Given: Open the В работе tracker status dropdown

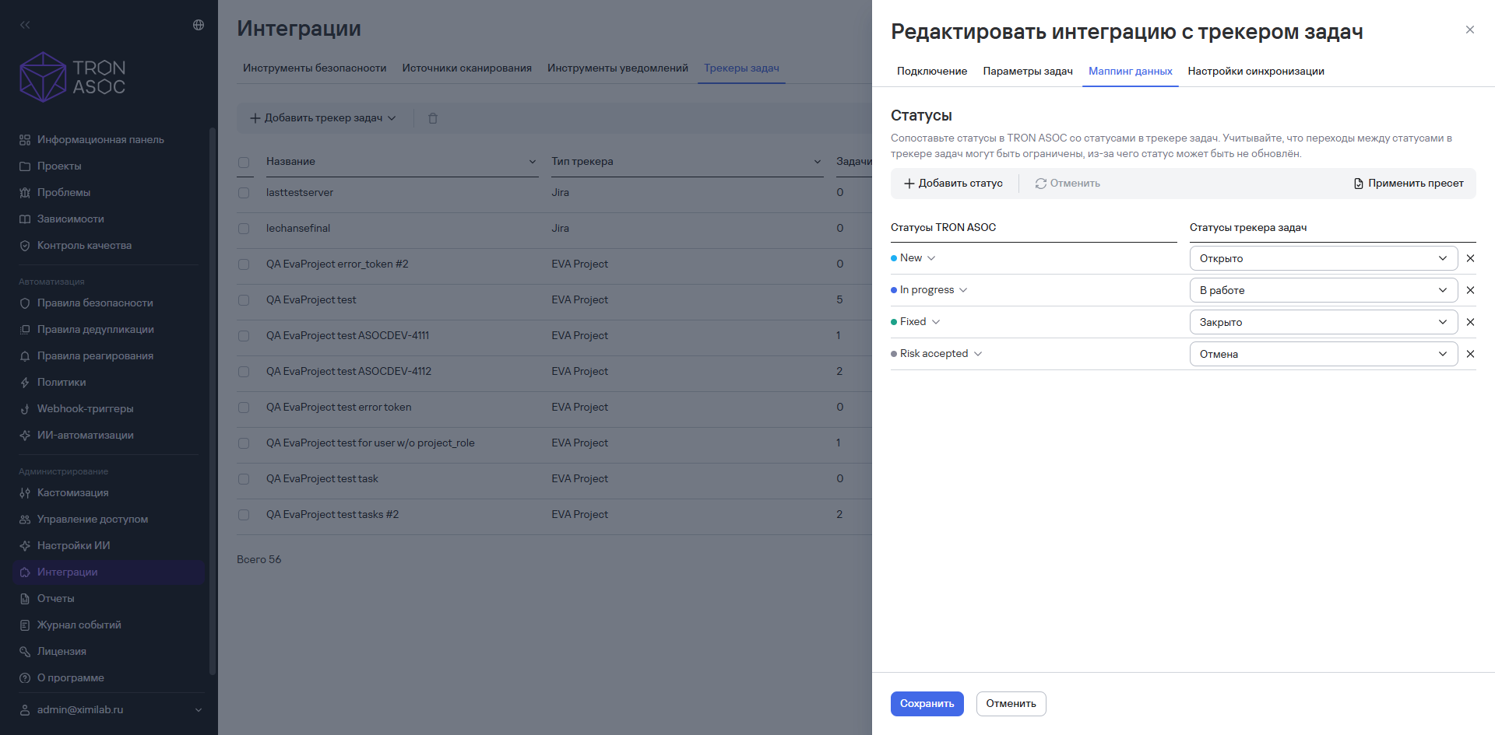Looking at the screenshot, I should (1323, 290).
